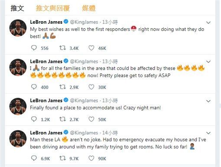This screenshot has width=221, height=167.
Task: Open chevron menu on 'get to safety' tweet
Action: (208, 62)
